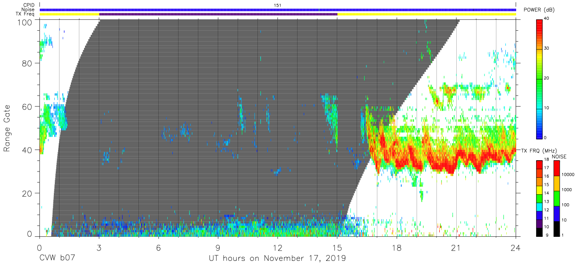The width and height of the screenshot is (580, 268).
Task: Click the '15' hour x-axis label
Action: (337, 247)
